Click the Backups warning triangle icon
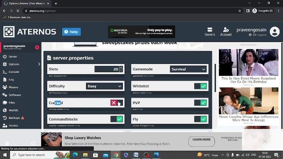The image size is (283, 159). (23, 118)
